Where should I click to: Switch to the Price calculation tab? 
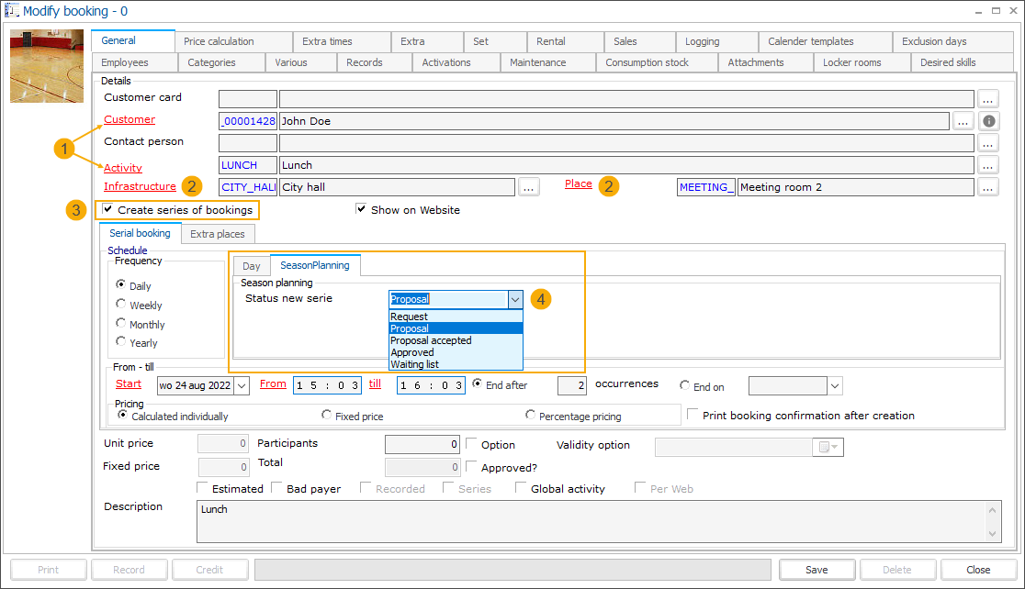coord(233,41)
